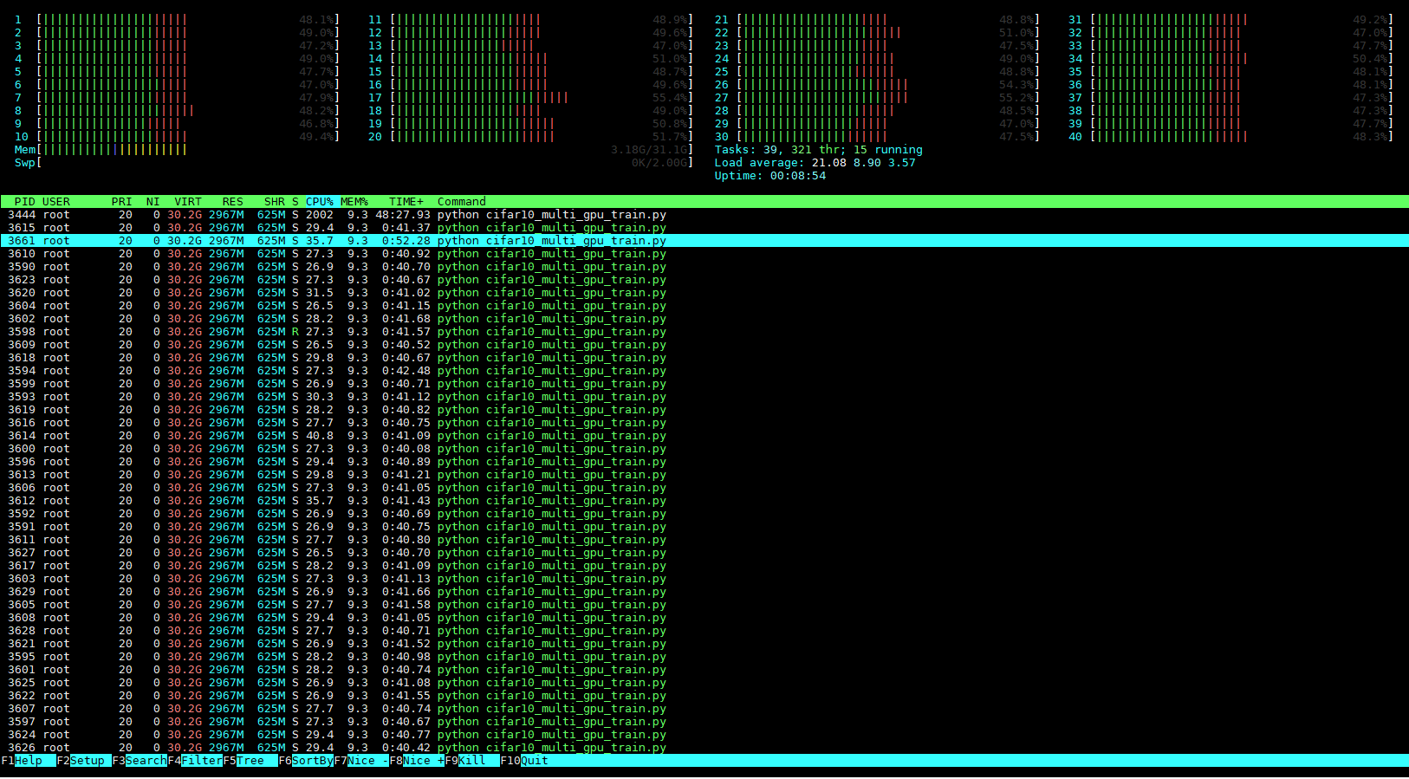Sort by the MEM% column header
The height and width of the screenshot is (779, 1409).
(354, 202)
